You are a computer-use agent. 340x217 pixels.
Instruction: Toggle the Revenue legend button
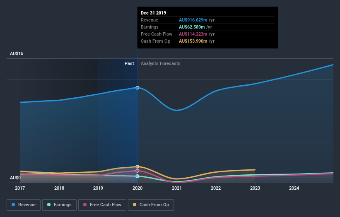pos(24,205)
